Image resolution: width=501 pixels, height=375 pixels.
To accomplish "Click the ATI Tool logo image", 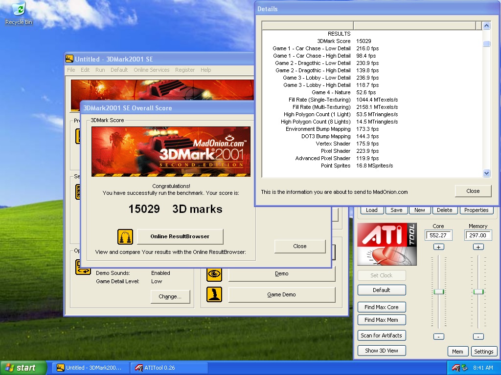I will (387, 244).
